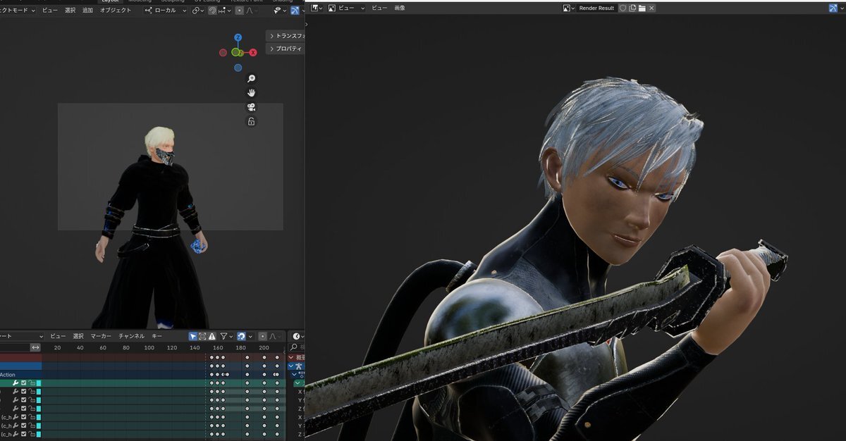The width and height of the screenshot is (846, 441).
Task: Toggle the image editor gizmo button
Action: pos(833,8)
